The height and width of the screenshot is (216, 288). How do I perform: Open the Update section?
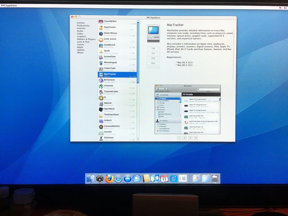(x=81, y=50)
